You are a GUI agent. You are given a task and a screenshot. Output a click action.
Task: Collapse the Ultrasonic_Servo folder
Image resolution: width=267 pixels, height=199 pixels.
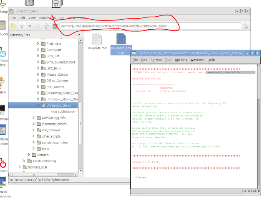point(38,105)
